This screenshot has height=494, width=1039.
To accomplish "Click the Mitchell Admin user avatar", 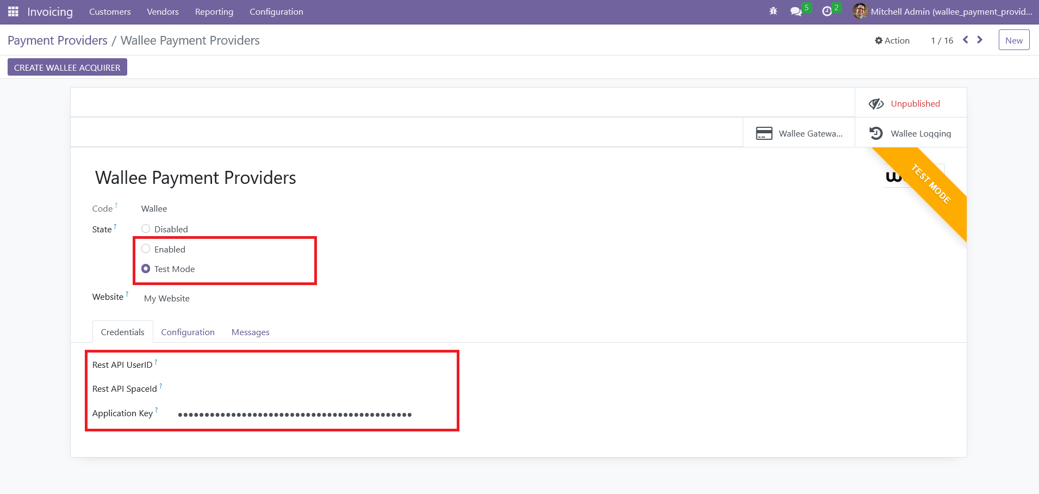I will click(860, 11).
